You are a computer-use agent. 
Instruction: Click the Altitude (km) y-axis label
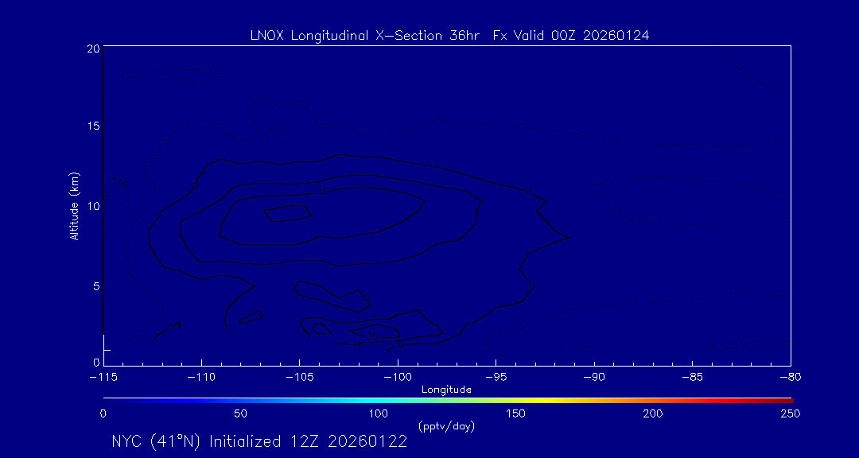coord(74,206)
